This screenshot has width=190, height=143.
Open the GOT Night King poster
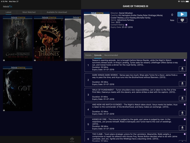[x=18, y=89]
